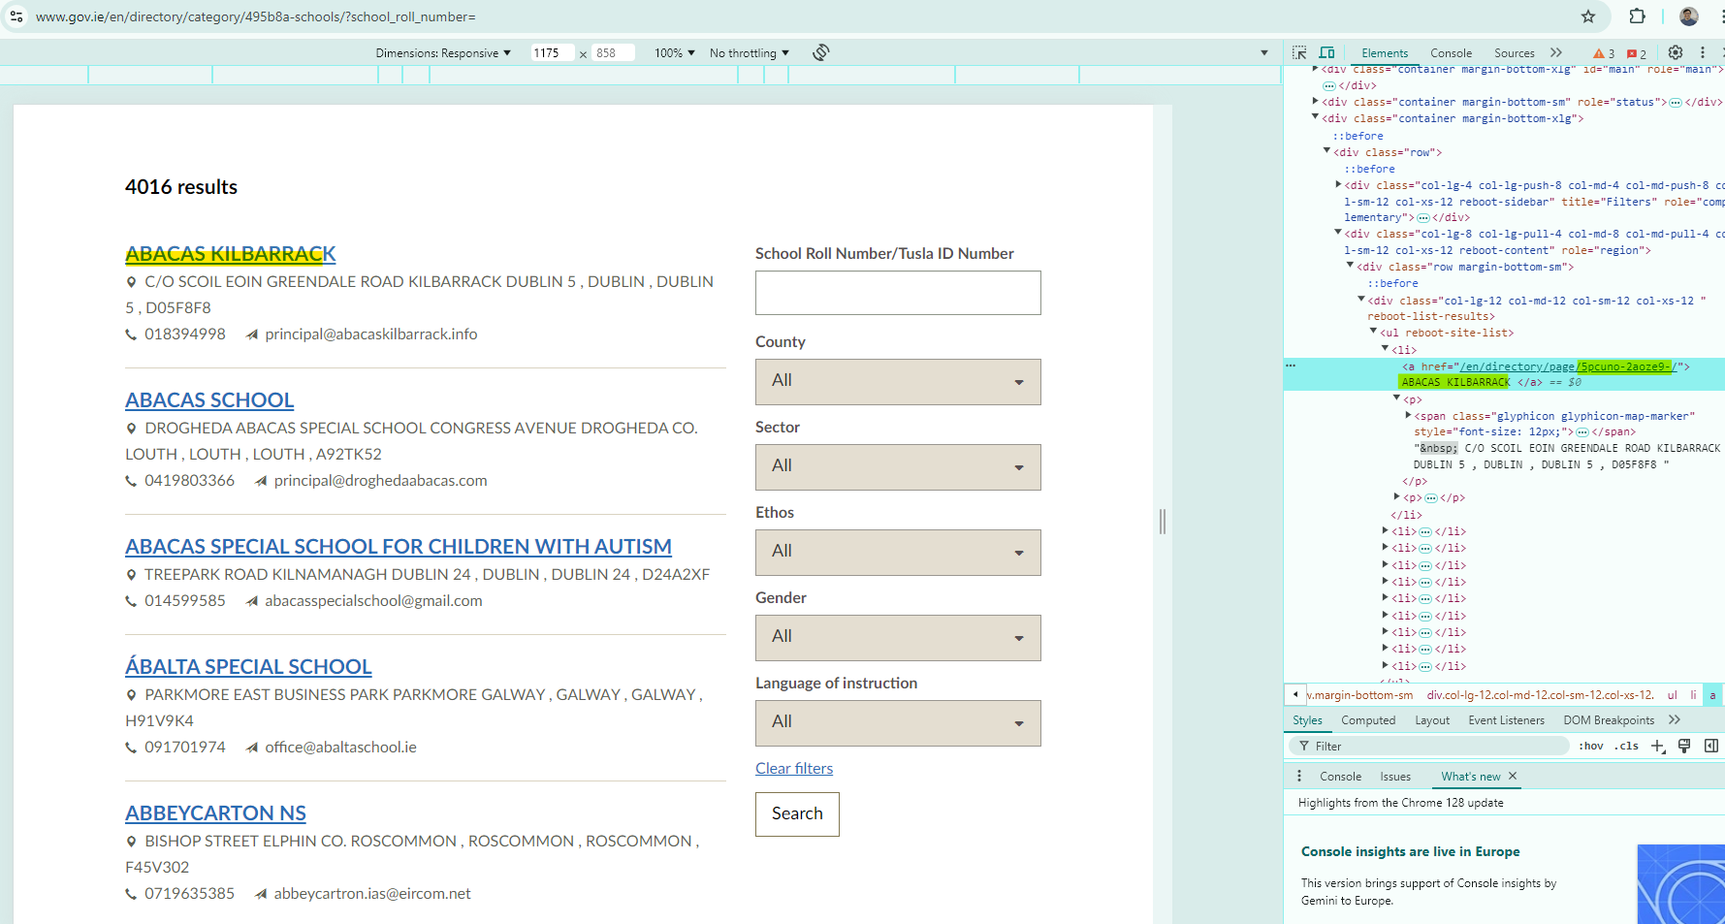This screenshot has width=1725, height=924.
Task: Switch to the Computed styles tab
Action: click(x=1368, y=719)
